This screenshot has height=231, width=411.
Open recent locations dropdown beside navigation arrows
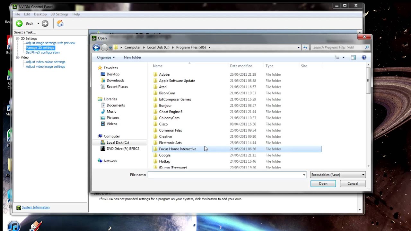pos(110,47)
